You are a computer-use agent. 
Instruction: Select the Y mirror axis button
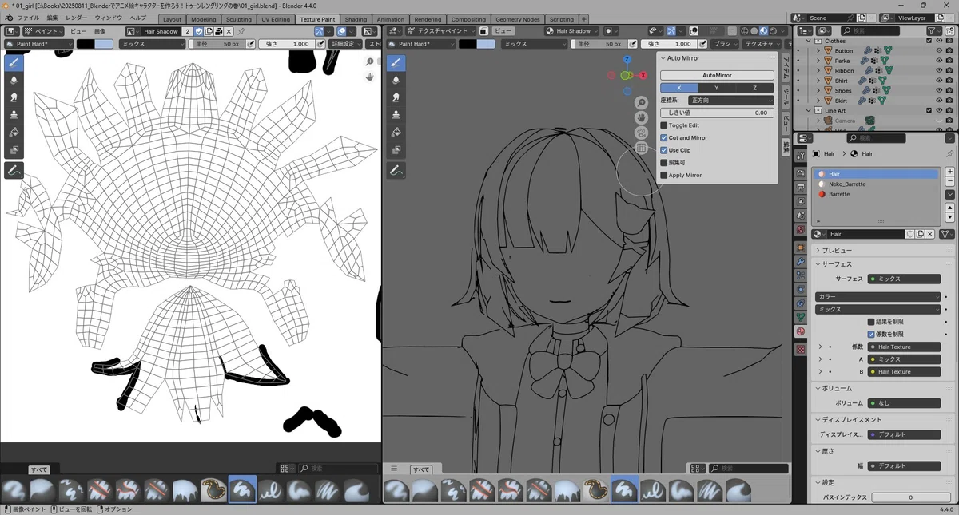coord(716,88)
